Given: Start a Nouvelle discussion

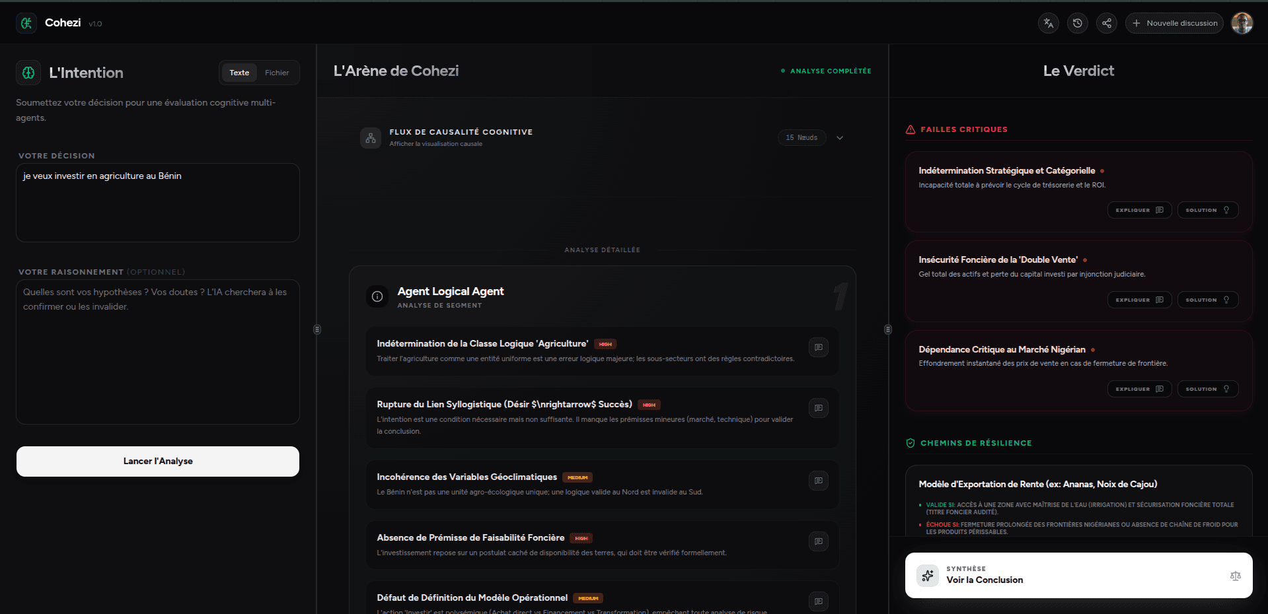Looking at the screenshot, I should 1174,23.
